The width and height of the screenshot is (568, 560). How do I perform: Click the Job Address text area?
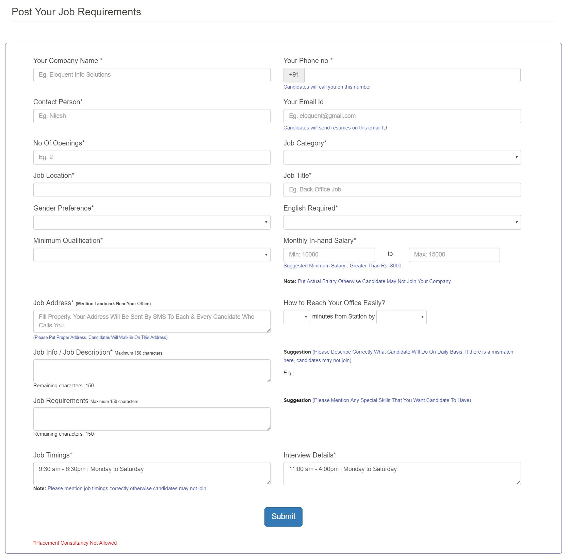[x=151, y=321]
